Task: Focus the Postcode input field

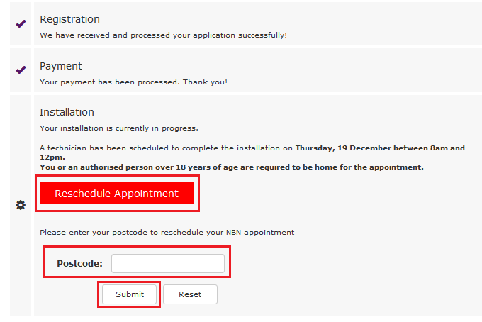Action: pyautogui.click(x=167, y=264)
